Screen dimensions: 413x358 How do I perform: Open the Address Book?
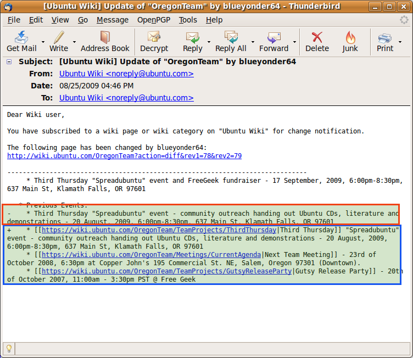click(x=105, y=41)
